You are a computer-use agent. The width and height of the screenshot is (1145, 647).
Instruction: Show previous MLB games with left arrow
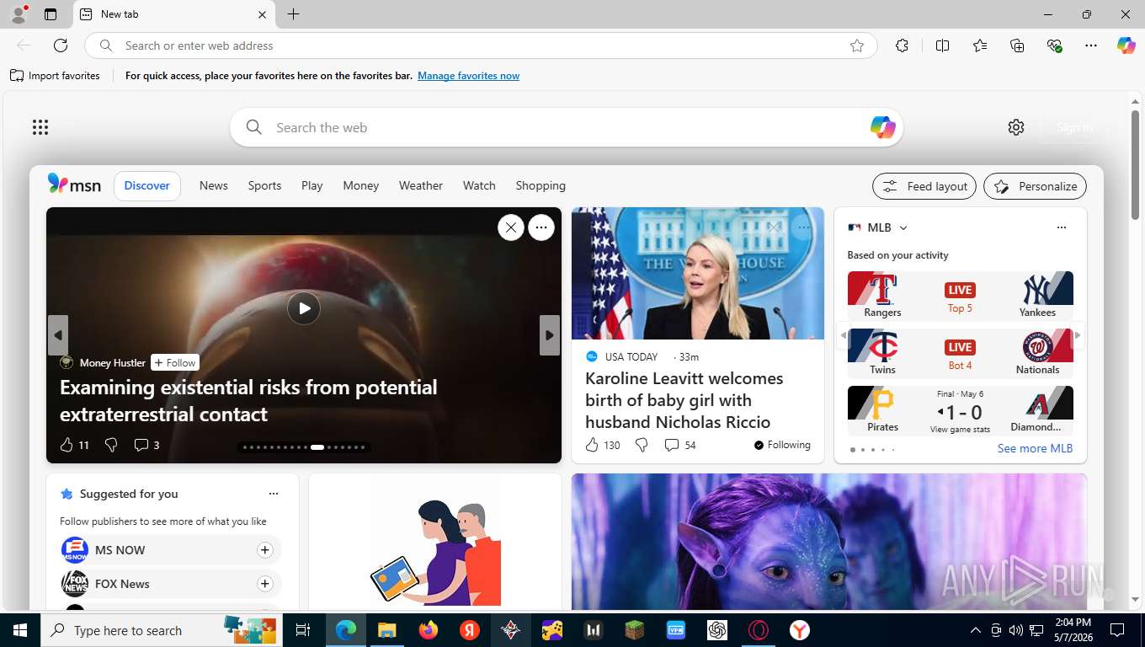click(x=843, y=335)
